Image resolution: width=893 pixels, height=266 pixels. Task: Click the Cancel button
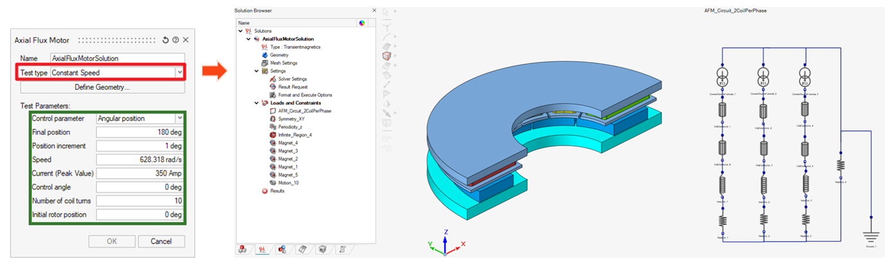pos(160,242)
